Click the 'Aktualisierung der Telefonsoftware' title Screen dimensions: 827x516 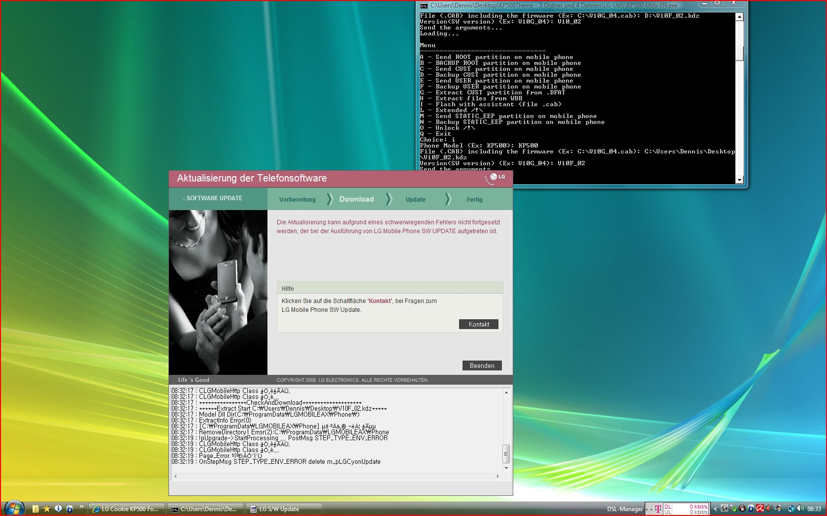(252, 179)
